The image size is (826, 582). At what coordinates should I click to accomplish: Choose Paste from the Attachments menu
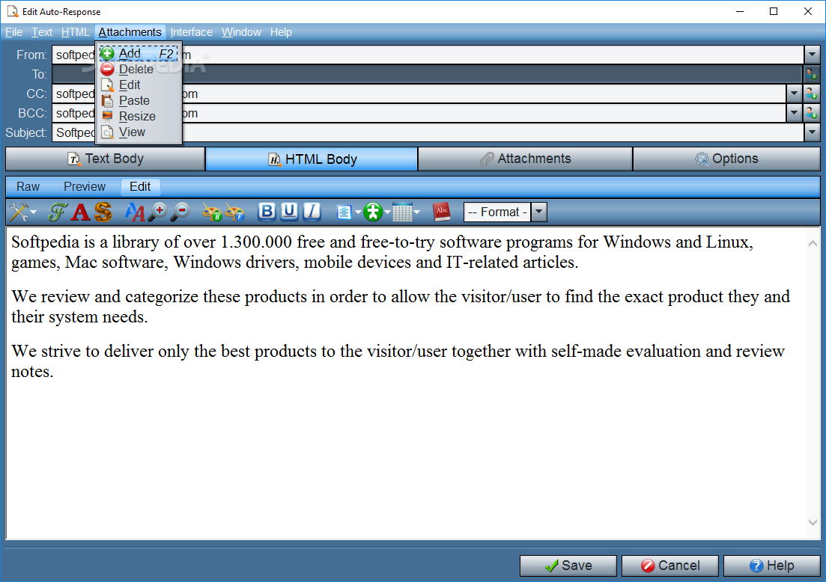[139, 100]
